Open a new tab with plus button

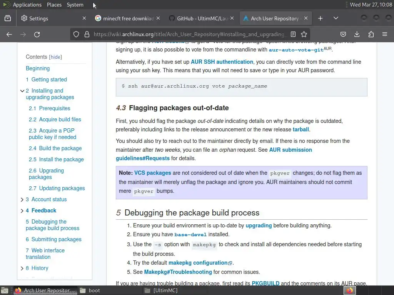tap(321, 18)
